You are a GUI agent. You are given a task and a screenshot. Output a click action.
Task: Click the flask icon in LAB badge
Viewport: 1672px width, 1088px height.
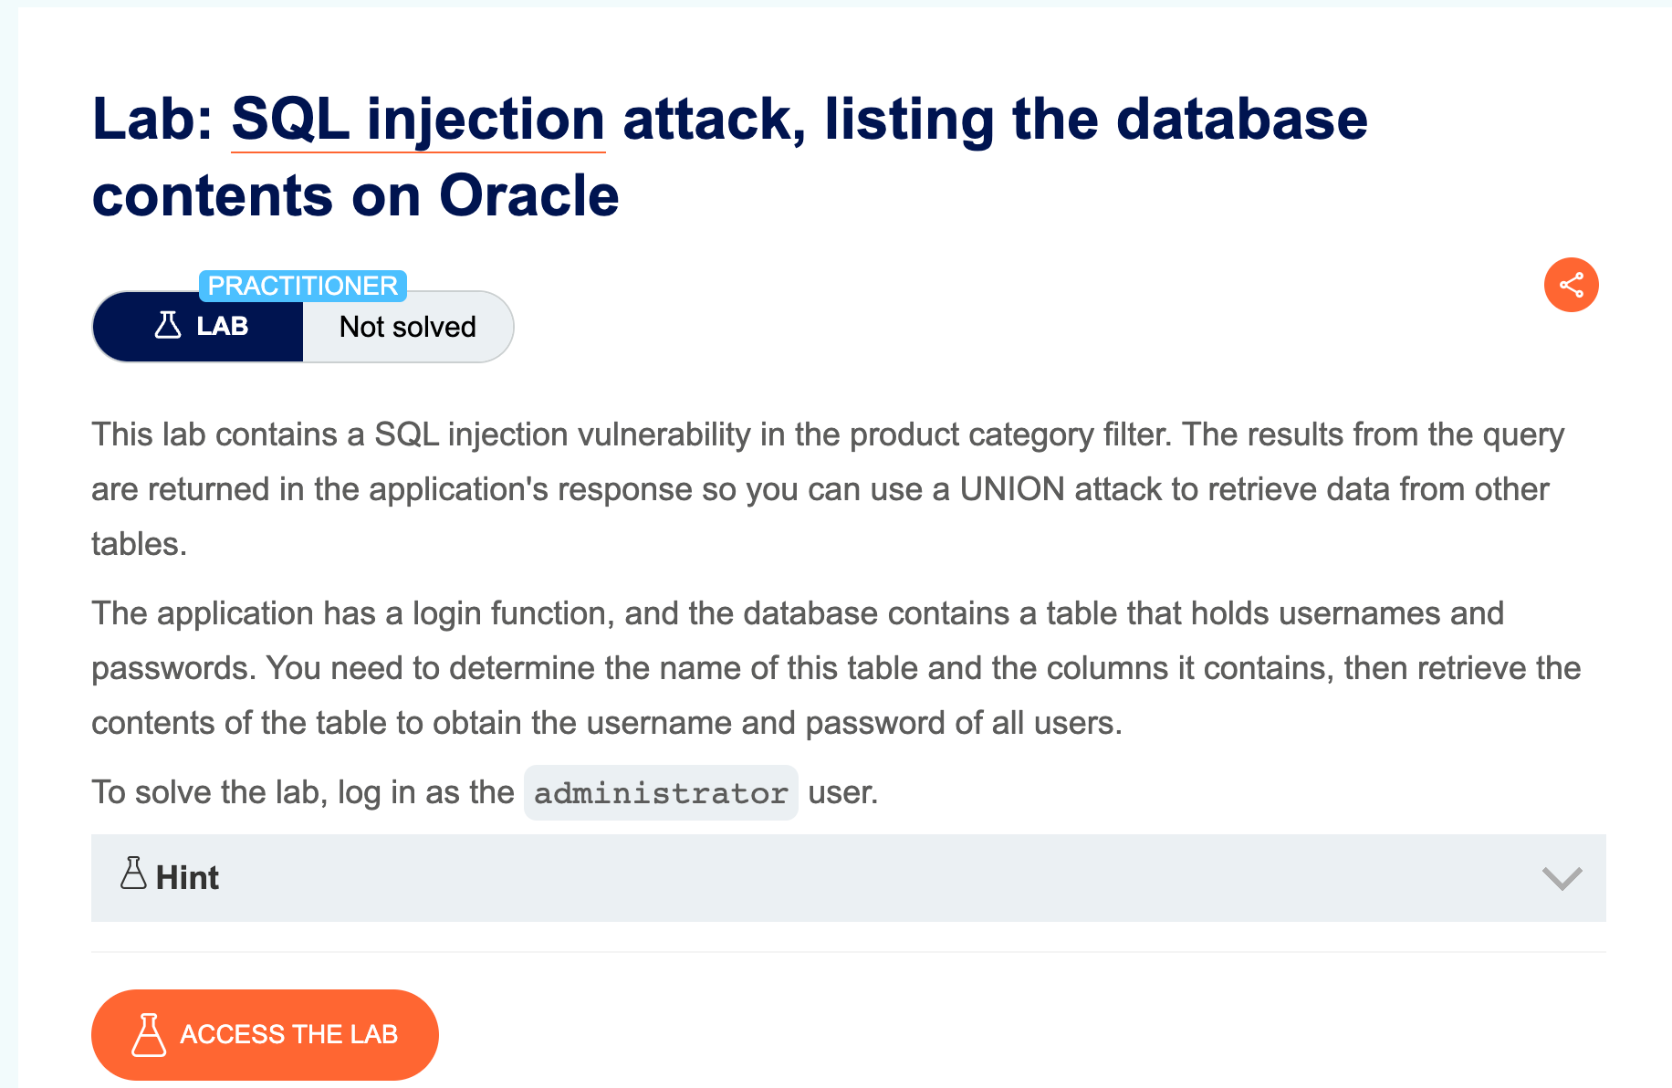(168, 326)
